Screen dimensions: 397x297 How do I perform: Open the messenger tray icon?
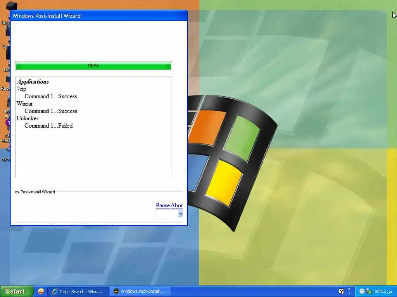362,291
